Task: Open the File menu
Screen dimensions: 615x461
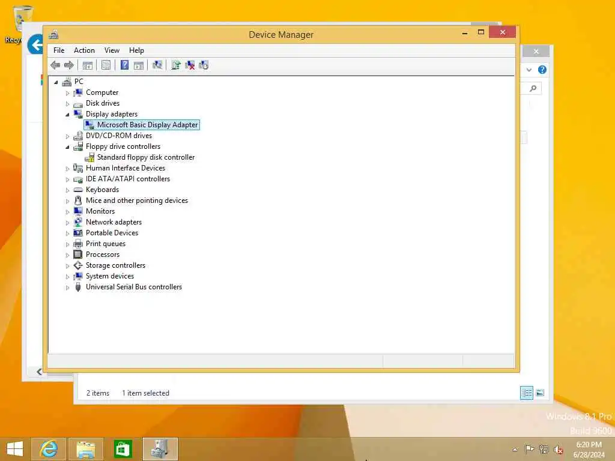Action: pyautogui.click(x=59, y=50)
